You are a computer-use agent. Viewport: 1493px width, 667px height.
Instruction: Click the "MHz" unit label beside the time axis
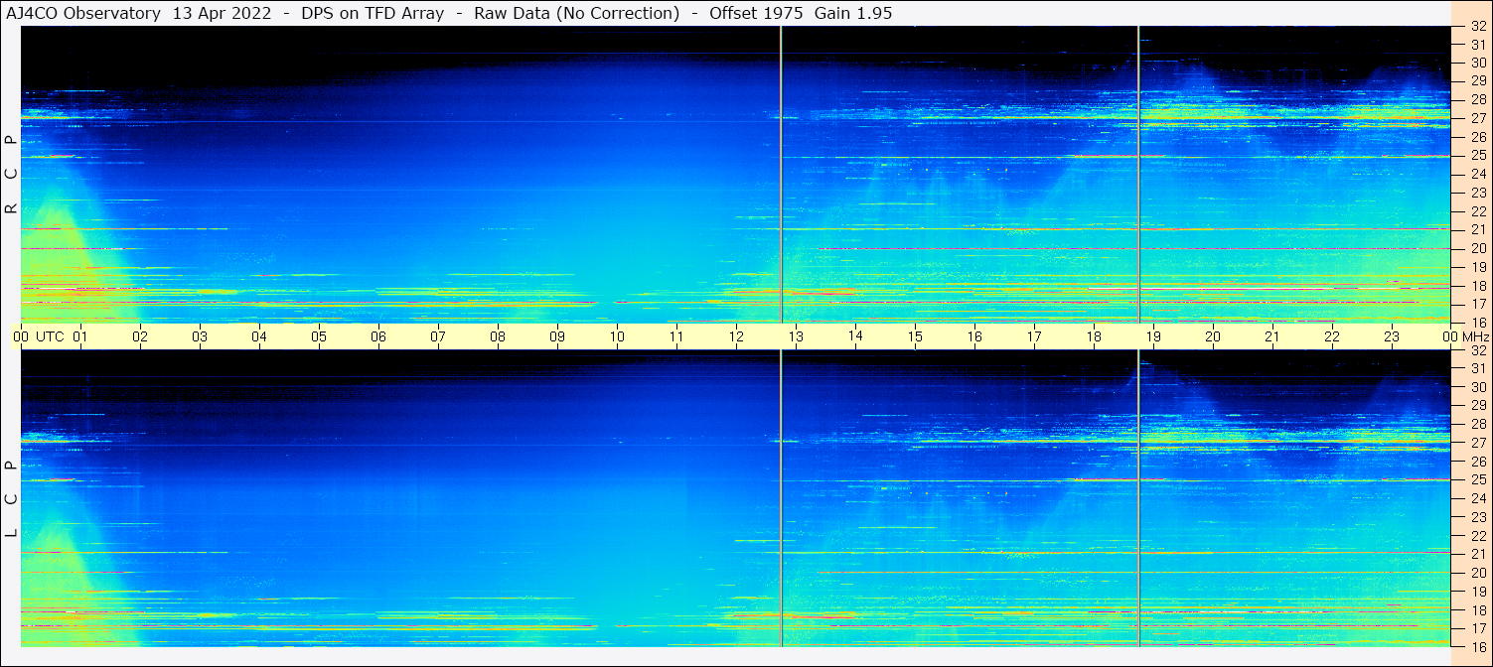click(x=1475, y=336)
